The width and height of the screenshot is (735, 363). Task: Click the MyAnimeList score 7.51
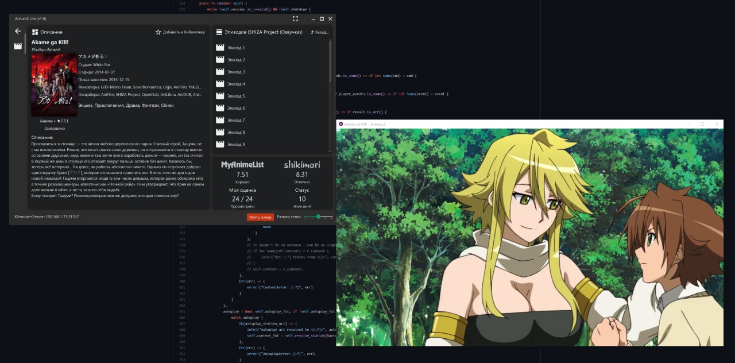tap(242, 174)
